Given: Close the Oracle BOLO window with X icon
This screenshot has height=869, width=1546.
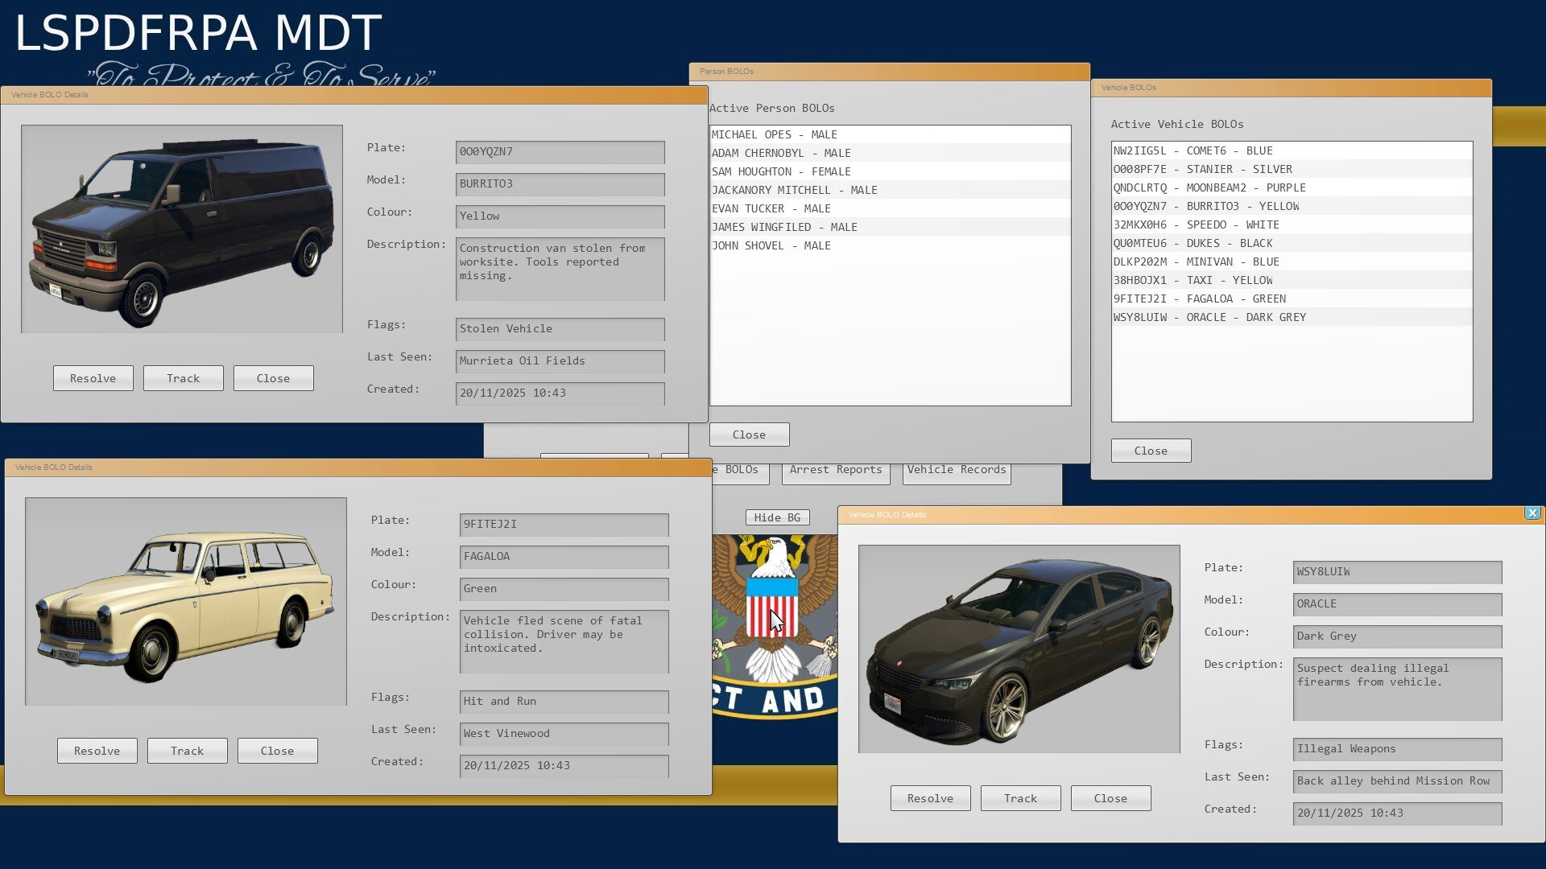Looking at the screenshot, I should point(1532,513).
